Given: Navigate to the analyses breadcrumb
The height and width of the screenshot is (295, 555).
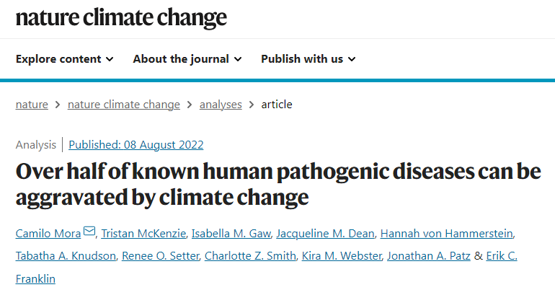Looking at the screenshot, I should (221, 105).
